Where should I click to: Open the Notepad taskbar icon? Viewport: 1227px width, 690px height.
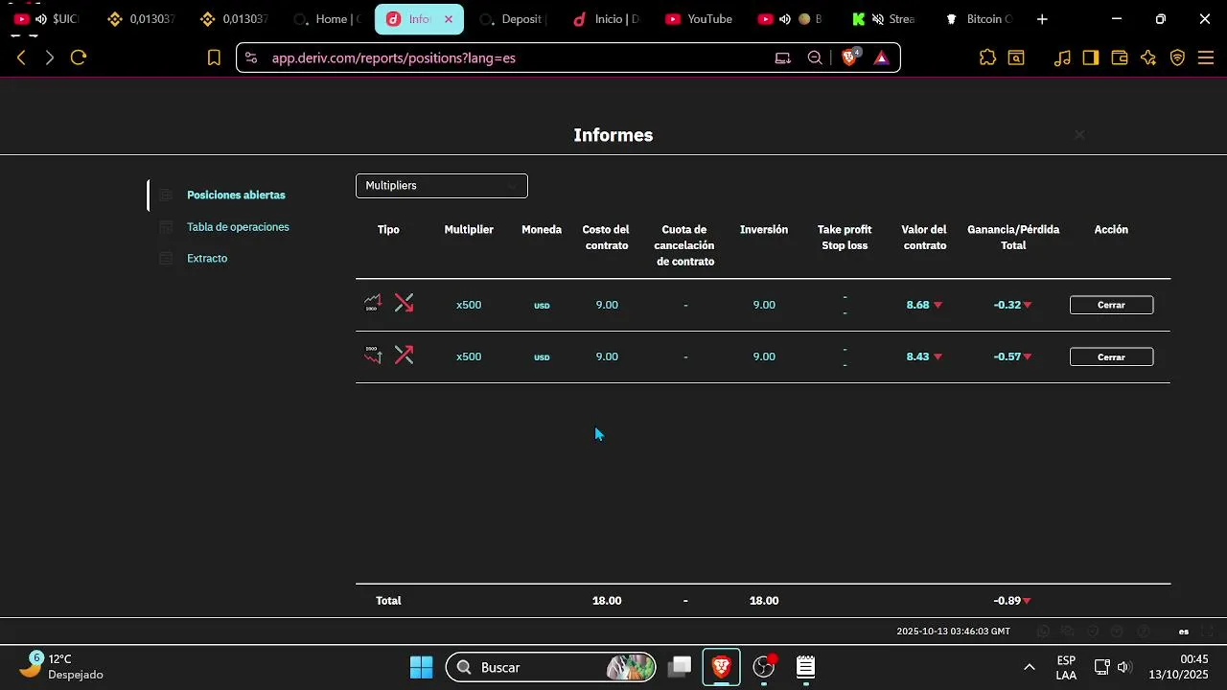click(x=805, y=667)
